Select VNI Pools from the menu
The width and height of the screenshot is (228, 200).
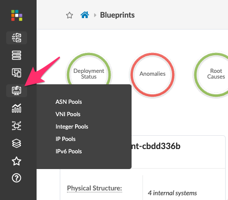(x=68, y=114)
